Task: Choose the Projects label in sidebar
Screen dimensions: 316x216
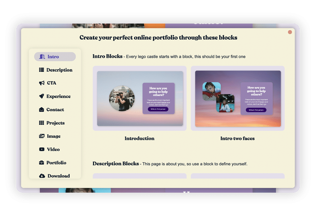Action: [x=56, y=123]
